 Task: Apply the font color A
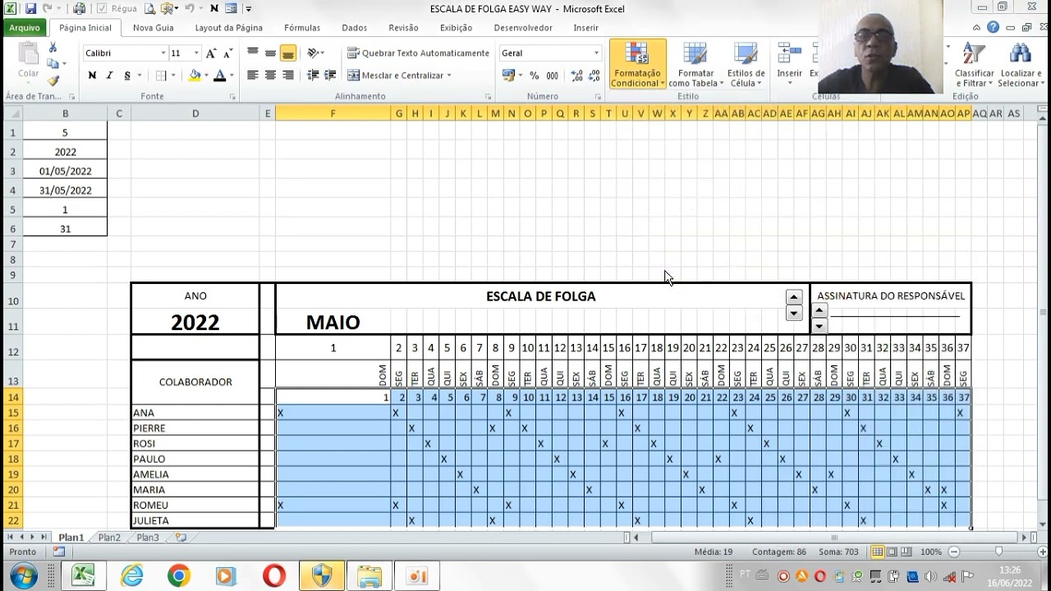pyautogui.click(x=218, y=76)
